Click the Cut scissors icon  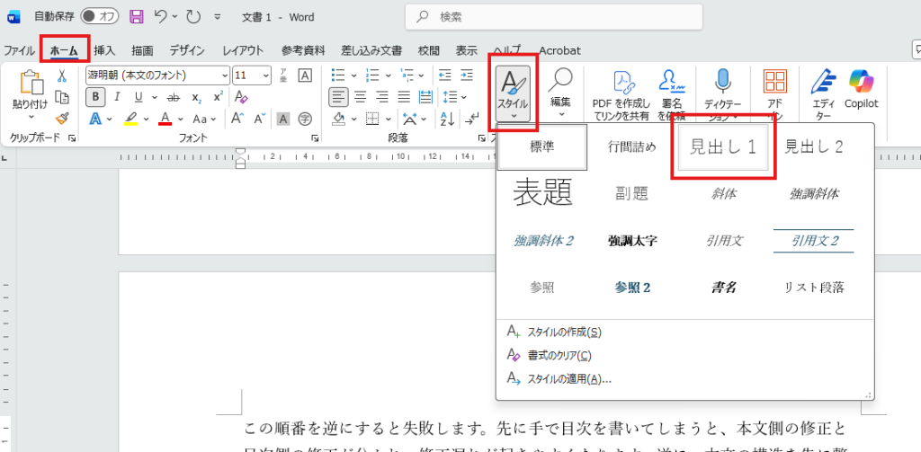pyautogui.click(x=62, y=75)
